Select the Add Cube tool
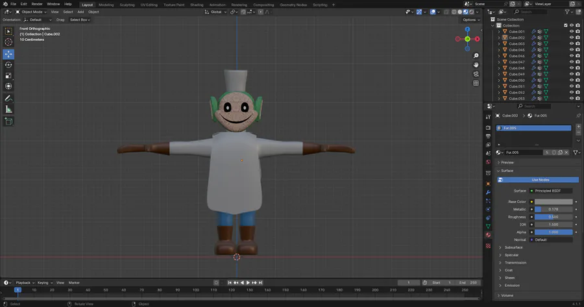Viewport: 584px width, 307px height. 8,121
